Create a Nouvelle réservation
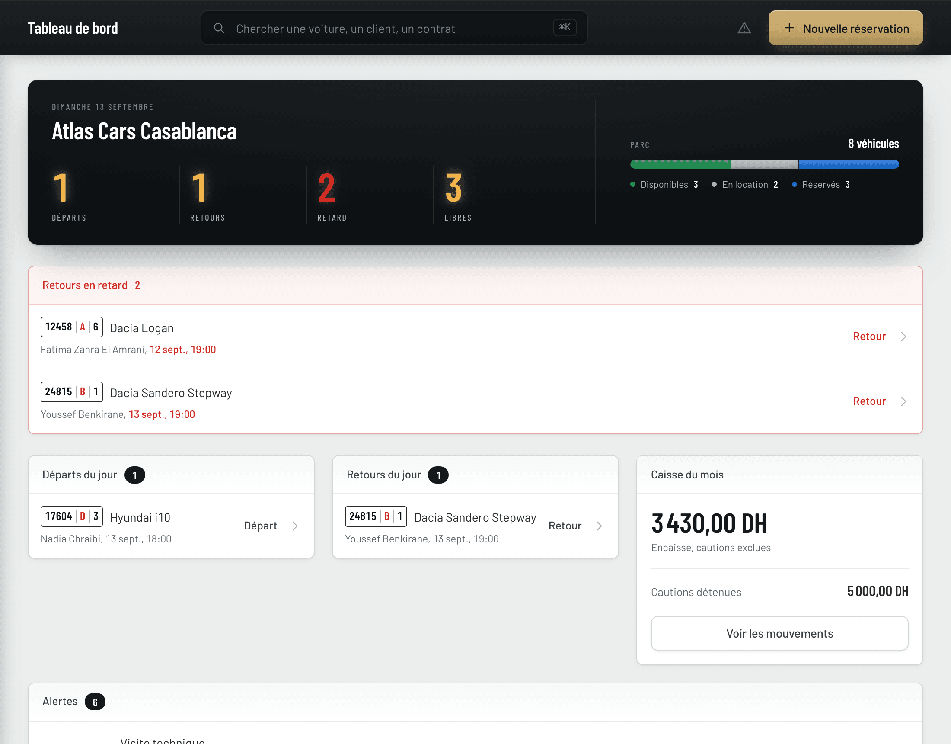This screenshot has width=951, height=744. coord(846,28)
